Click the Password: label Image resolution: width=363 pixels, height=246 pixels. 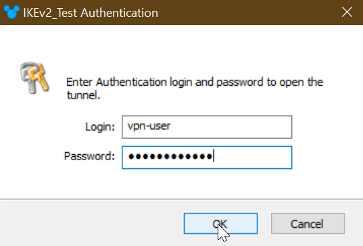point(89,156)
